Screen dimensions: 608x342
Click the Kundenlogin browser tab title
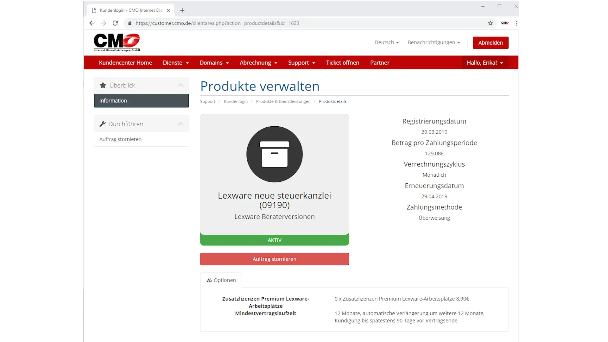tap(131, 10)
